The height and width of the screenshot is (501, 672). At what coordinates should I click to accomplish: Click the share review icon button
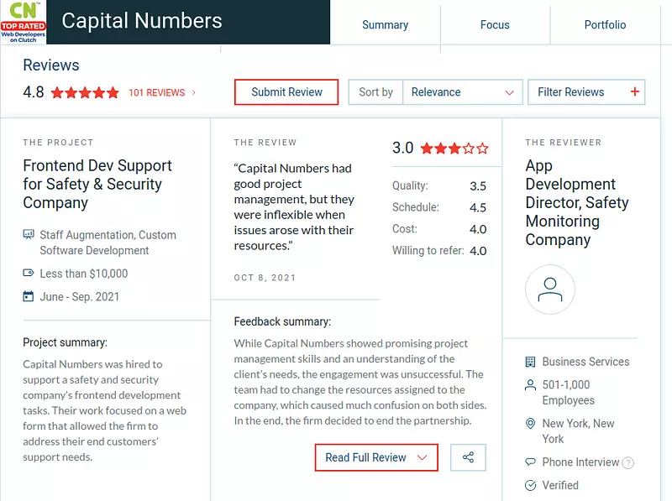tap(468, 457)
